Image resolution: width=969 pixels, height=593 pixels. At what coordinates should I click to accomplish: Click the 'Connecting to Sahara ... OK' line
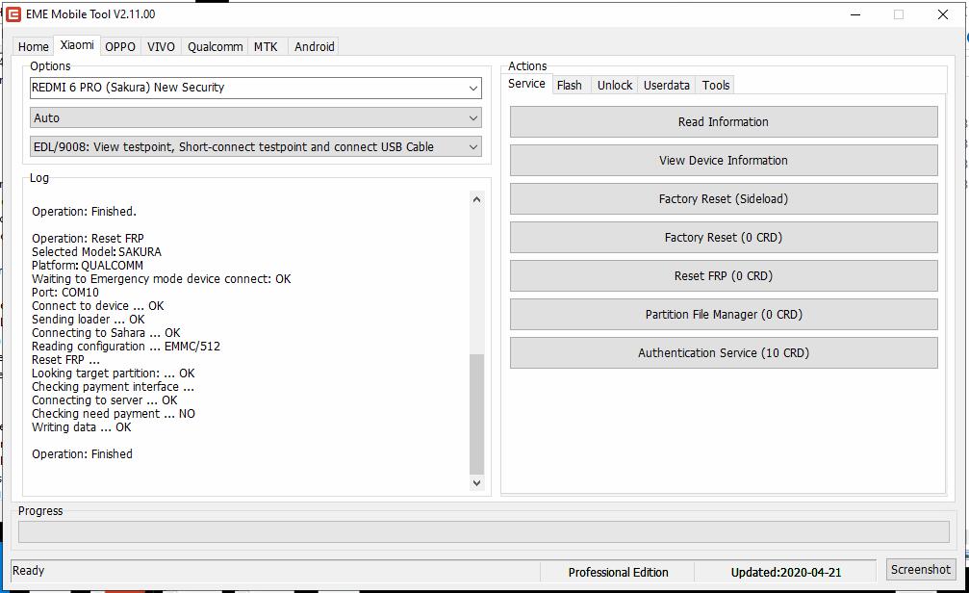pos(106,333)
